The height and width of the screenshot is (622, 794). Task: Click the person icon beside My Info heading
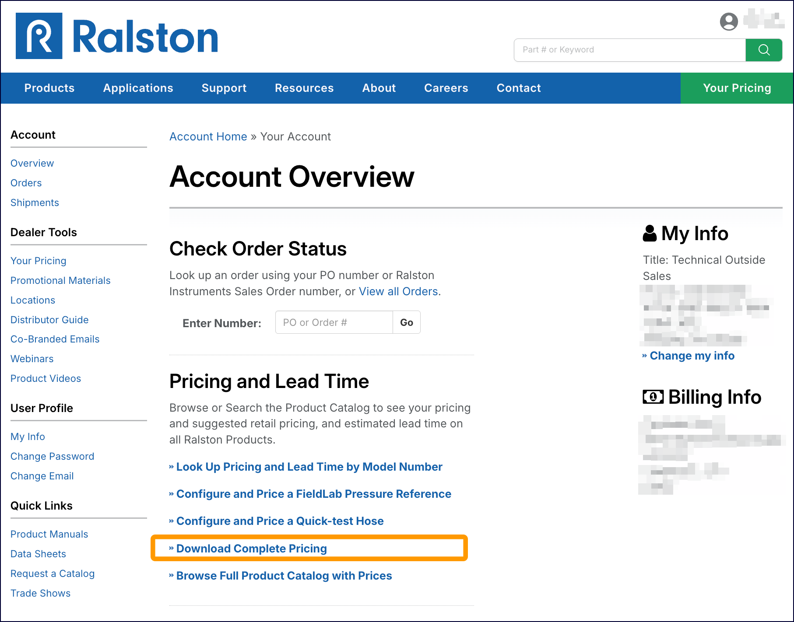tap(650, 233)
